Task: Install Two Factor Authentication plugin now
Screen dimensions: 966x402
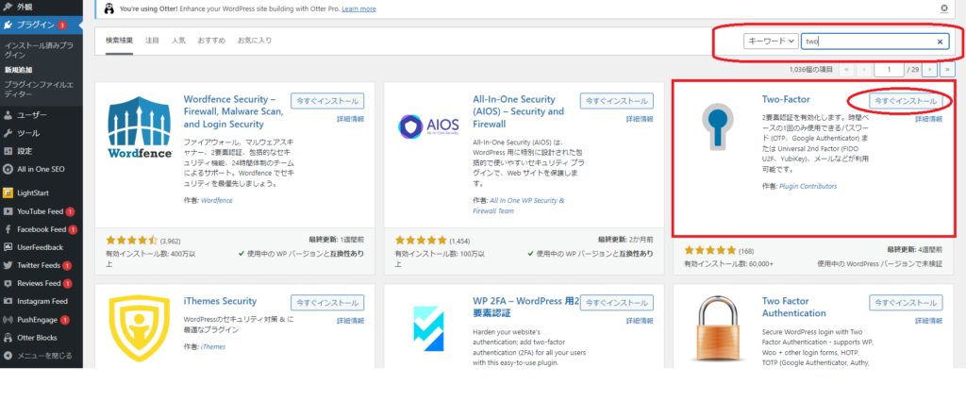Action: (x=906, y=303)
